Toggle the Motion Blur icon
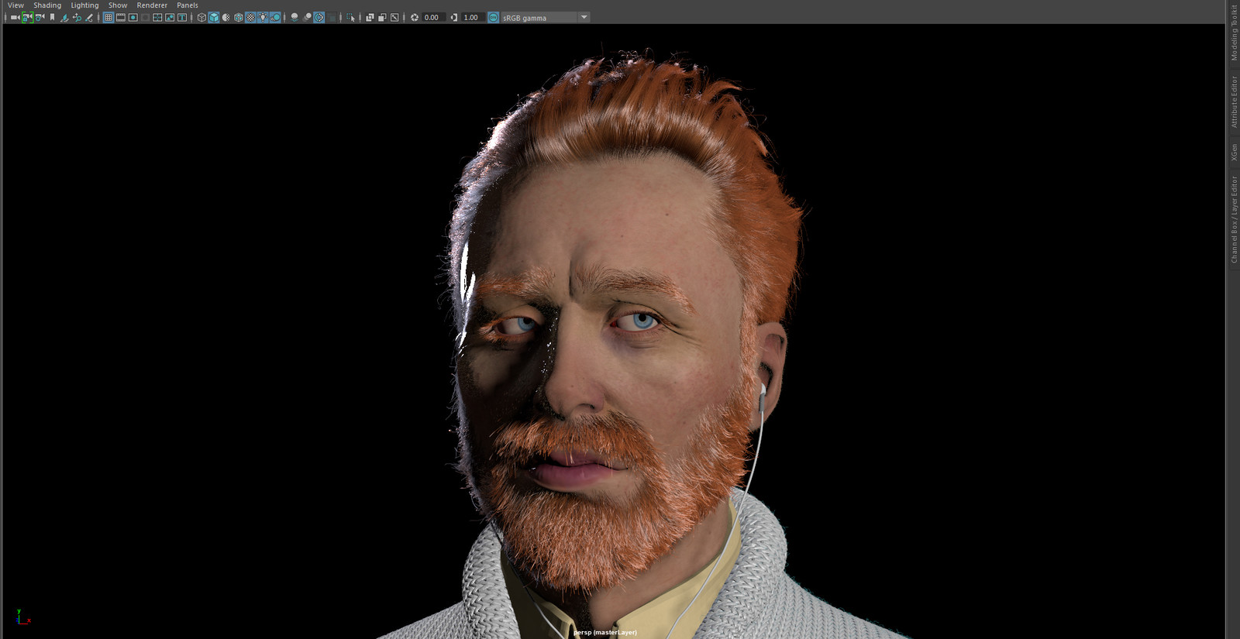This screenshot has height=639, width=1240. (x=308, y=17)
